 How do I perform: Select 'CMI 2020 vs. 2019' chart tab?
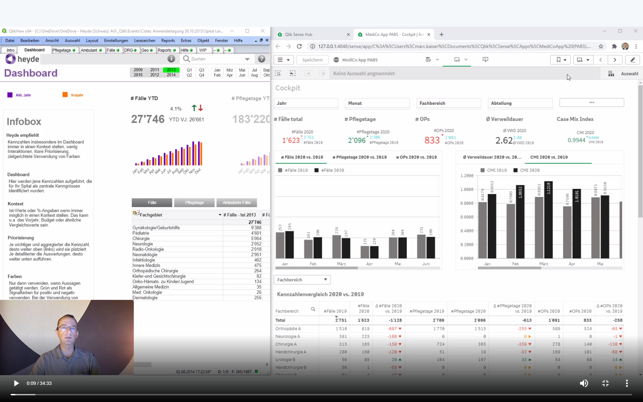pyautogui.click(x=549, y=157)
